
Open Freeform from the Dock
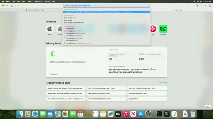pyautogui.click(x=110, y=114)
